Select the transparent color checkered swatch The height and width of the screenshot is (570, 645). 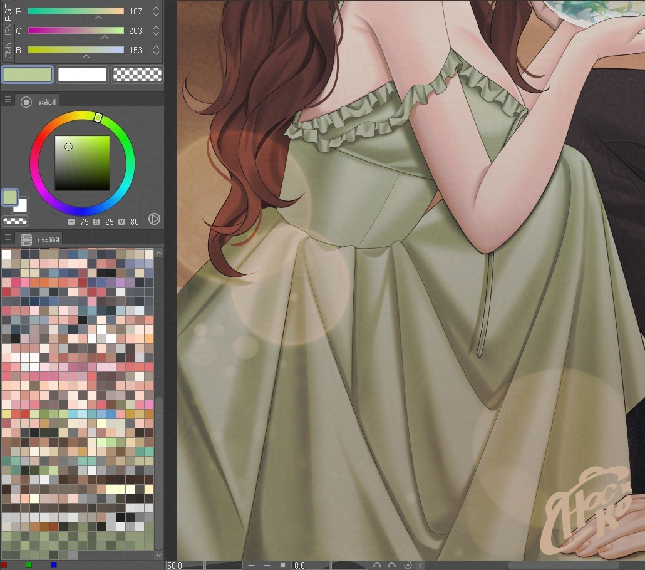coord(137,75)
